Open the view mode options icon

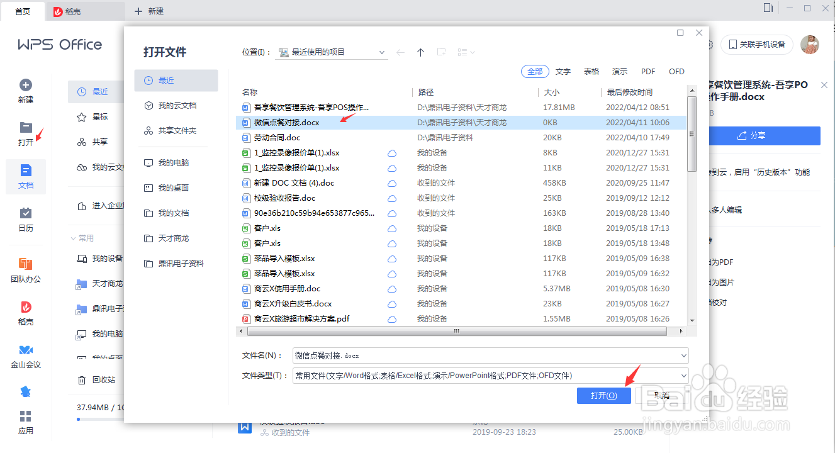click(x=465, y=52)
